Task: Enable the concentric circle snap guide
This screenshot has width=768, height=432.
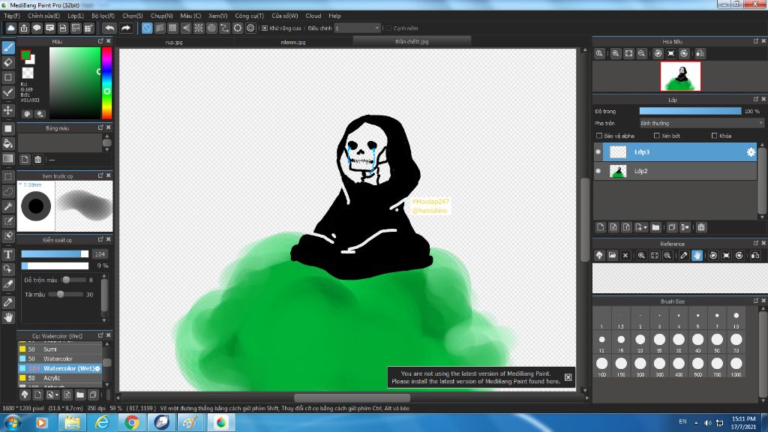Action: 211,28
